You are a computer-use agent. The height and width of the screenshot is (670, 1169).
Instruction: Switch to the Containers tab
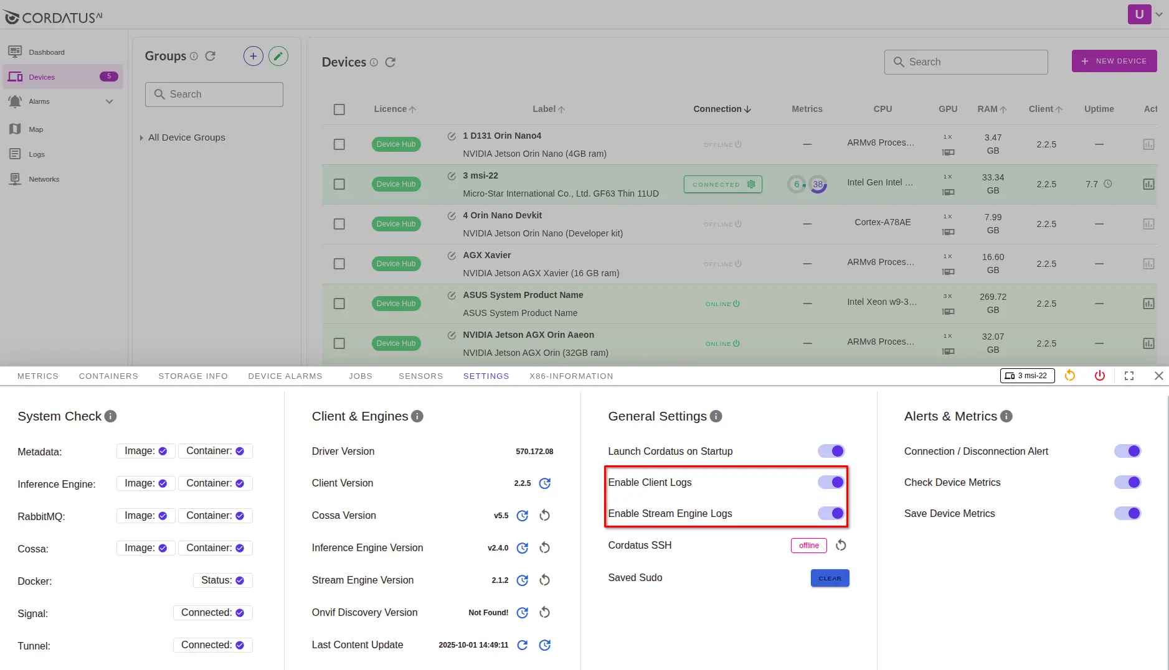pyautogui.click(x=108, y=376)
